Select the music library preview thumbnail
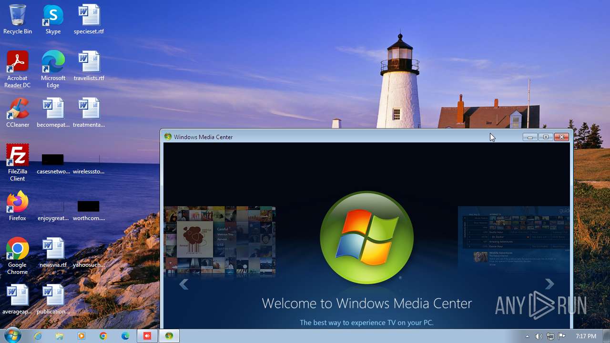610x343 pixels. (219, 241)
